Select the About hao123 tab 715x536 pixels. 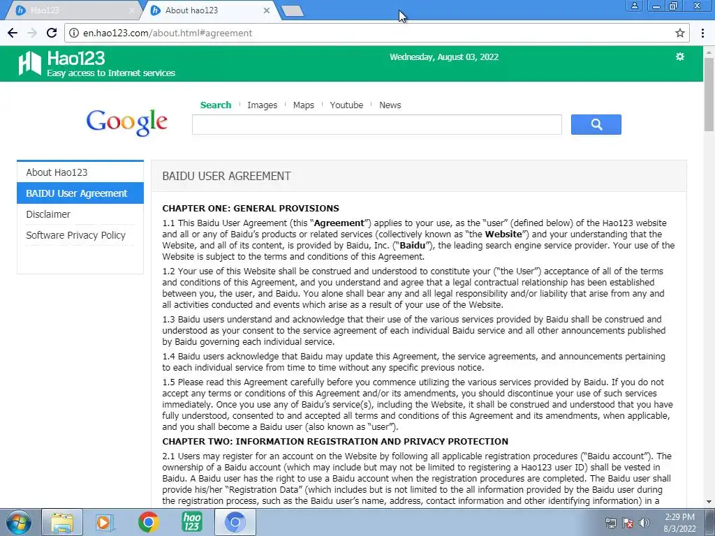(x=209, y=10)
